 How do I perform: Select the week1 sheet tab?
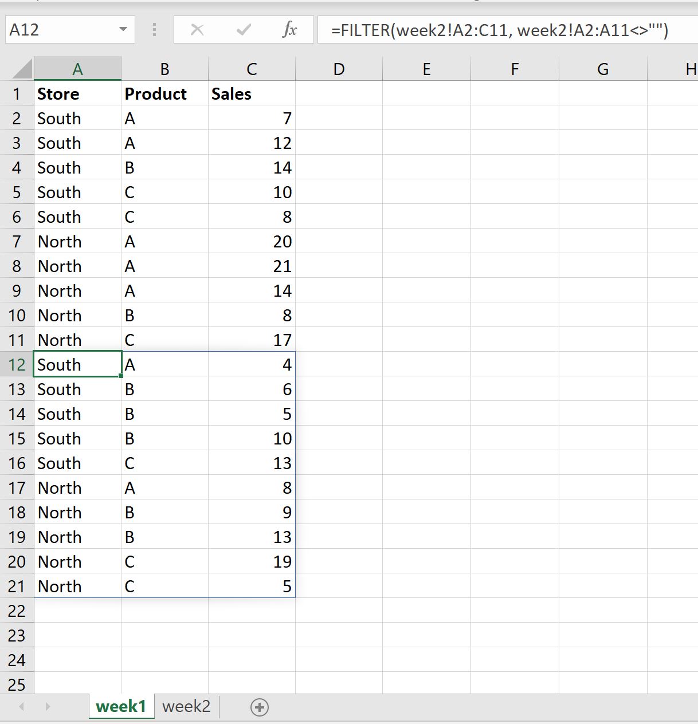[x=121, y=706]
